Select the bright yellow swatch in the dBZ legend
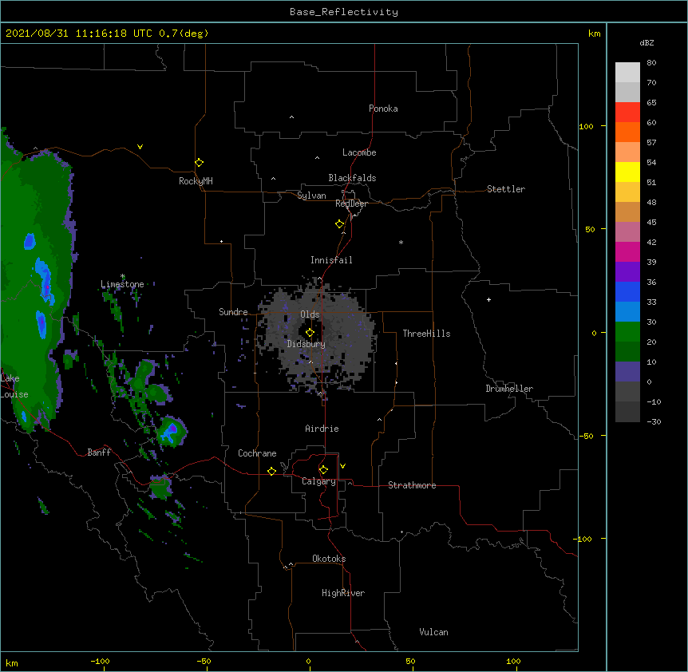 click(x=627, y=172)
